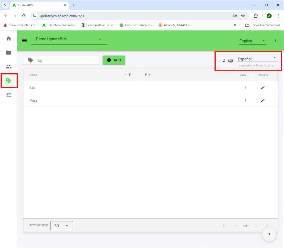
Task: Click the Actions column header
Action: [263, 75]
